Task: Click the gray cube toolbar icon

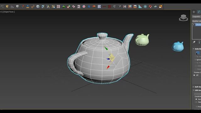Action: coord(18,6)
